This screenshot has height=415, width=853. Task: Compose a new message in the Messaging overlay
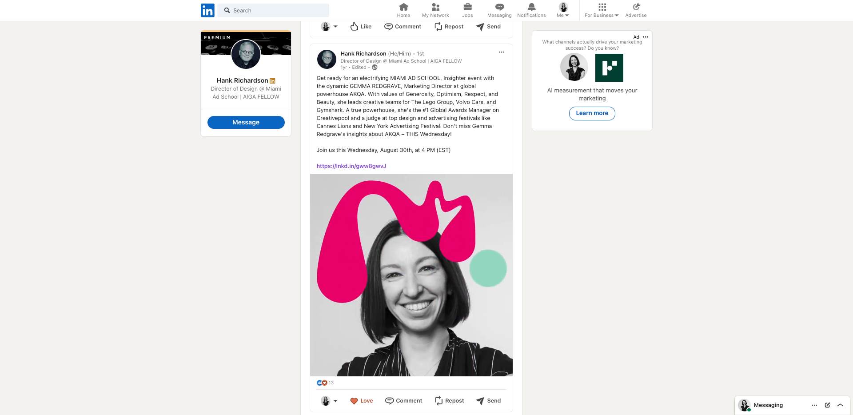pyautogui.click(x=827, y=405)
